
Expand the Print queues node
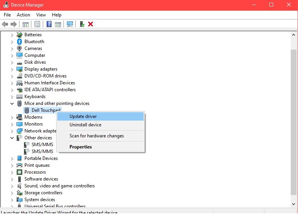coord(12,166)
